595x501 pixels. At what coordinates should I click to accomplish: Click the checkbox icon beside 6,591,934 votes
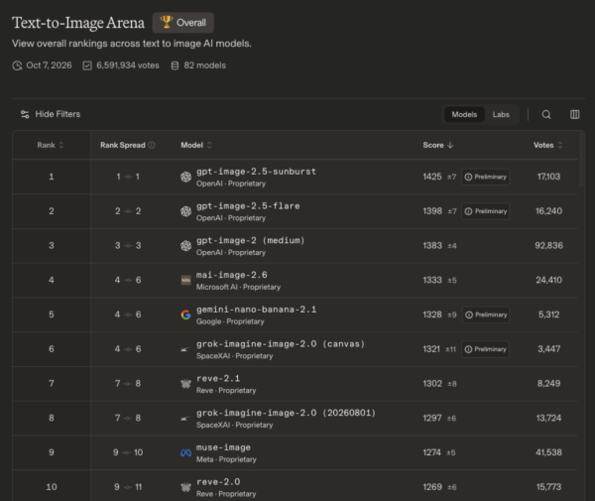click(87, 65)
